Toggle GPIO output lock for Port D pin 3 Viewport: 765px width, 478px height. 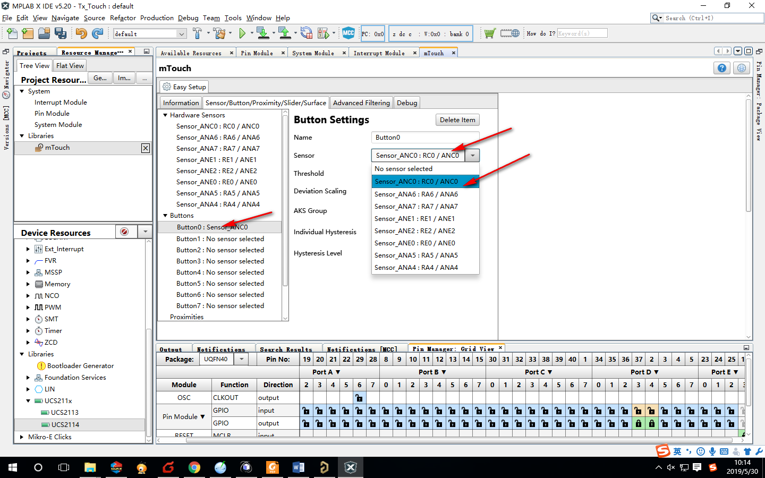tap(638, 423)
